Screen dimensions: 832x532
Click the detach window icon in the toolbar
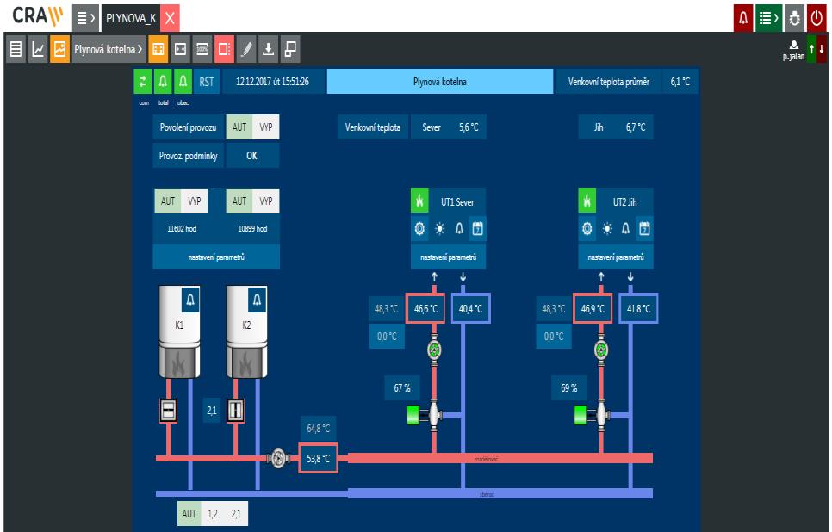tap(290, 49)
